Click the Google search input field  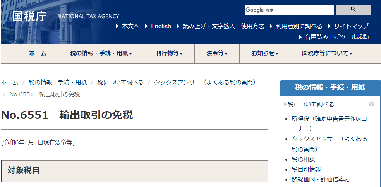pyautogui.click(x=289, y=10)
